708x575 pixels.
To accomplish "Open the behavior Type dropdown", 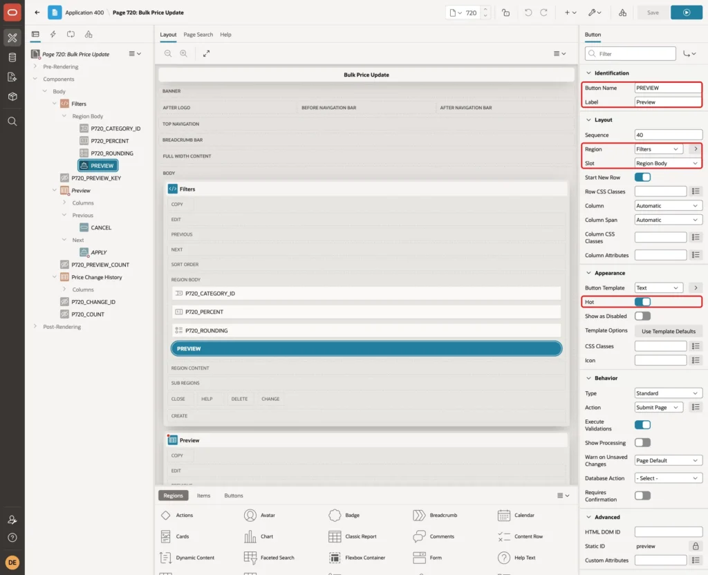I will pos(669,393).
